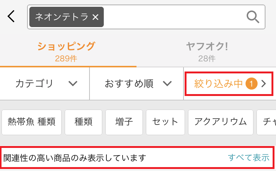Add the 増子 keyword chip
Image resolution: width=276 pixels, height=172 pixels.
click(x=124, y=122)
